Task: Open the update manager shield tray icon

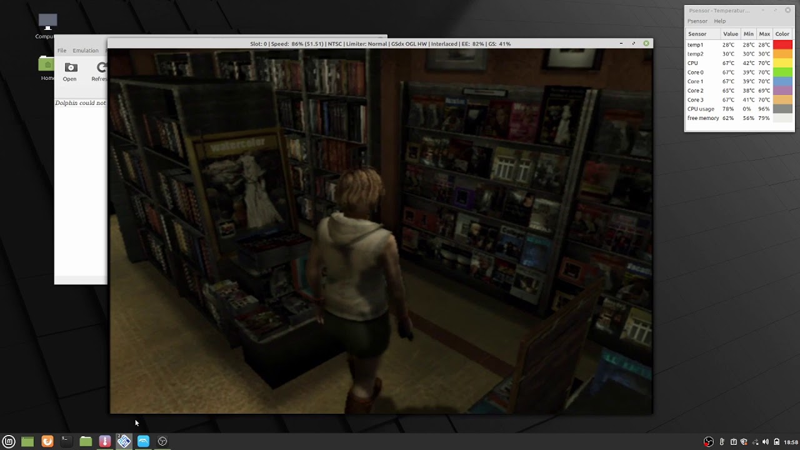Action: tap(744, 442)
